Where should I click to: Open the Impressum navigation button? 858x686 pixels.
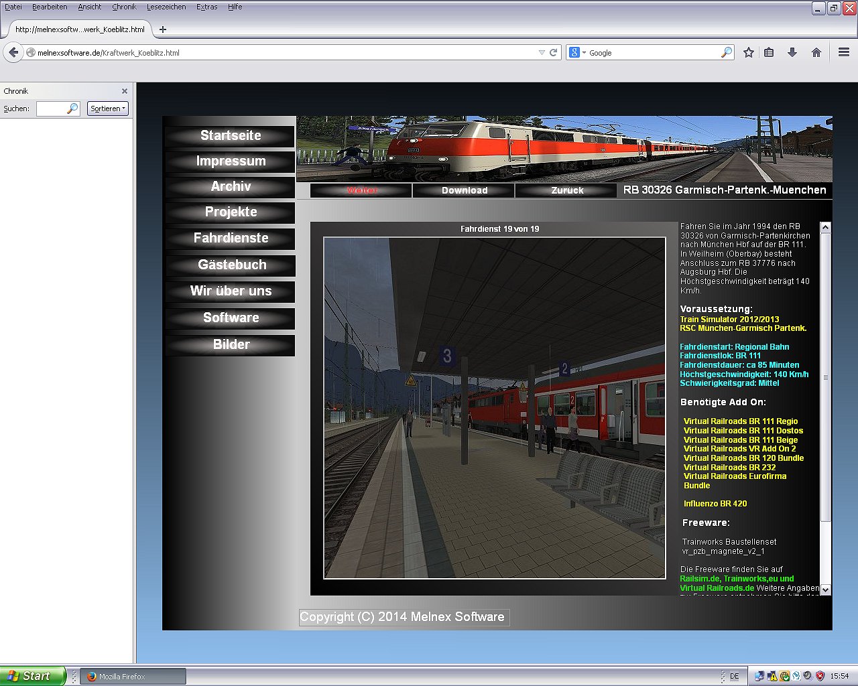pyautogui.click(x=231, y=161)
